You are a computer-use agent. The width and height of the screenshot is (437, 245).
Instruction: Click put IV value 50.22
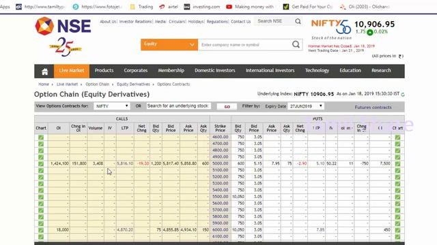pos(331,163)
